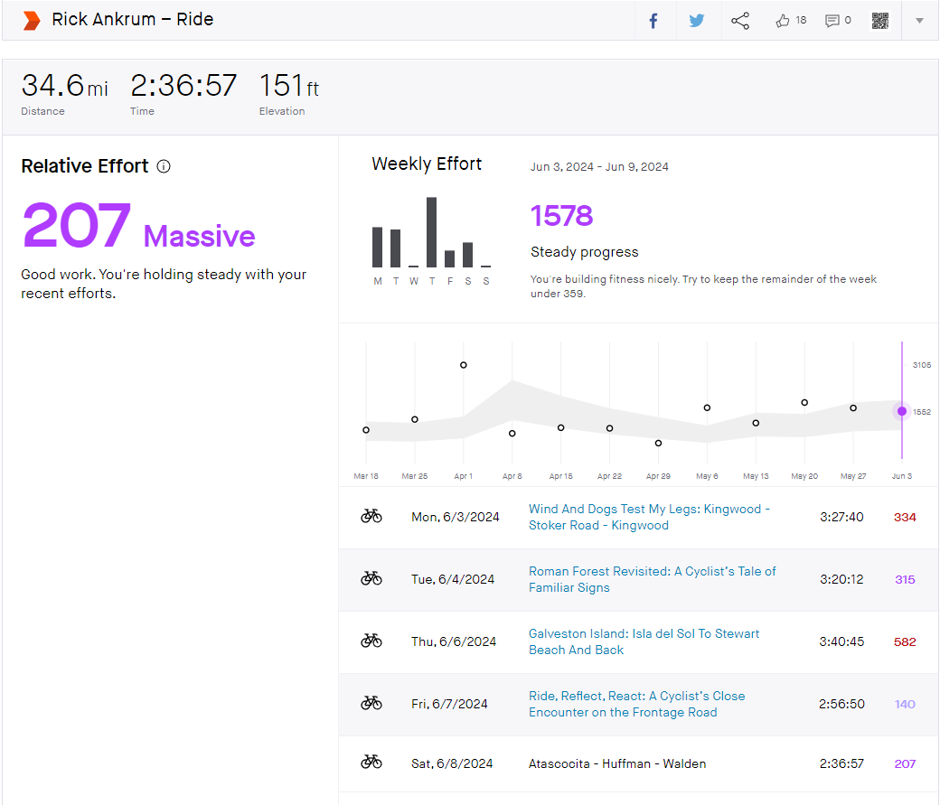The height and width of the screenshot is (805, 940).
Task: Share ride on Facebook
Action: 653,21
